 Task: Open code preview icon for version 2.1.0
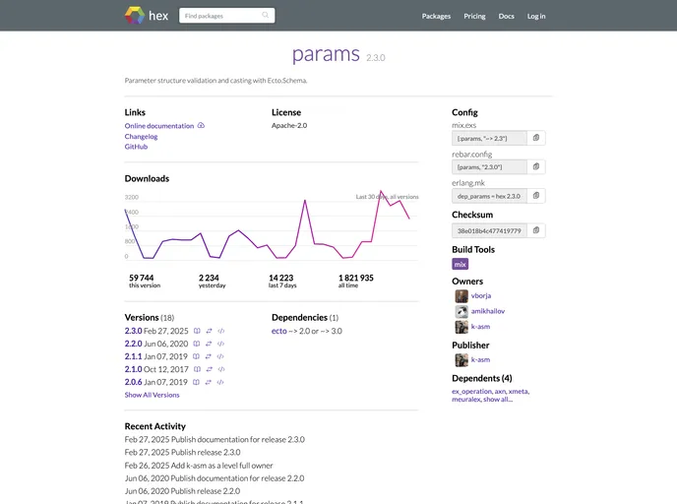(221, 369)
